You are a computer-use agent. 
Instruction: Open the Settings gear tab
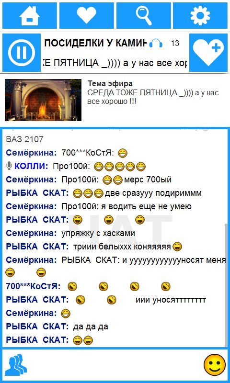(x=200, y=16)
